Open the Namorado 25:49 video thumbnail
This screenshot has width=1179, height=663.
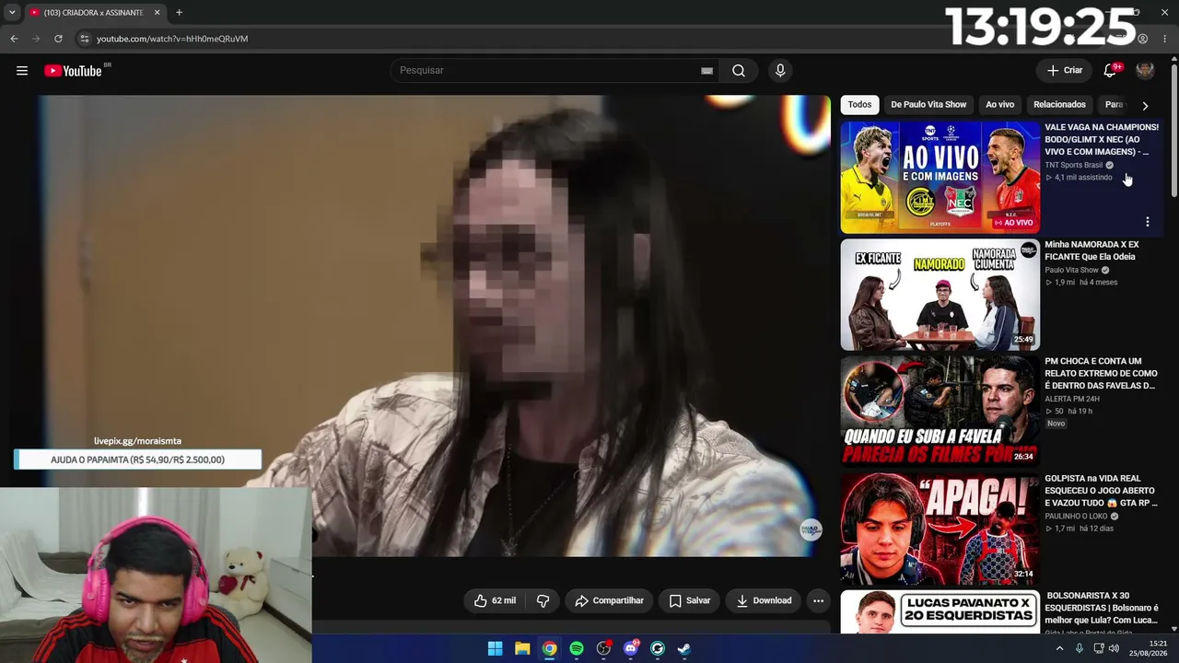tap(940, 295)
